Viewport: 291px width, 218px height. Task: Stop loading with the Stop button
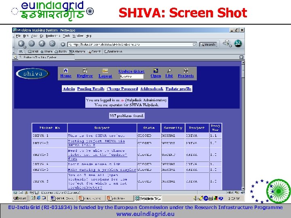(x=52, y=44)
